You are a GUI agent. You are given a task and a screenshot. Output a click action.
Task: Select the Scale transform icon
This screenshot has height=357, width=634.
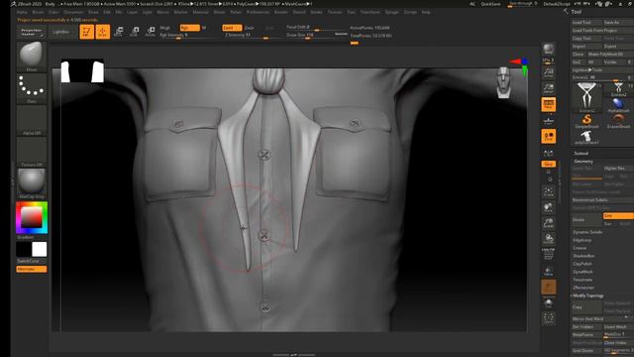pos(135,32)
